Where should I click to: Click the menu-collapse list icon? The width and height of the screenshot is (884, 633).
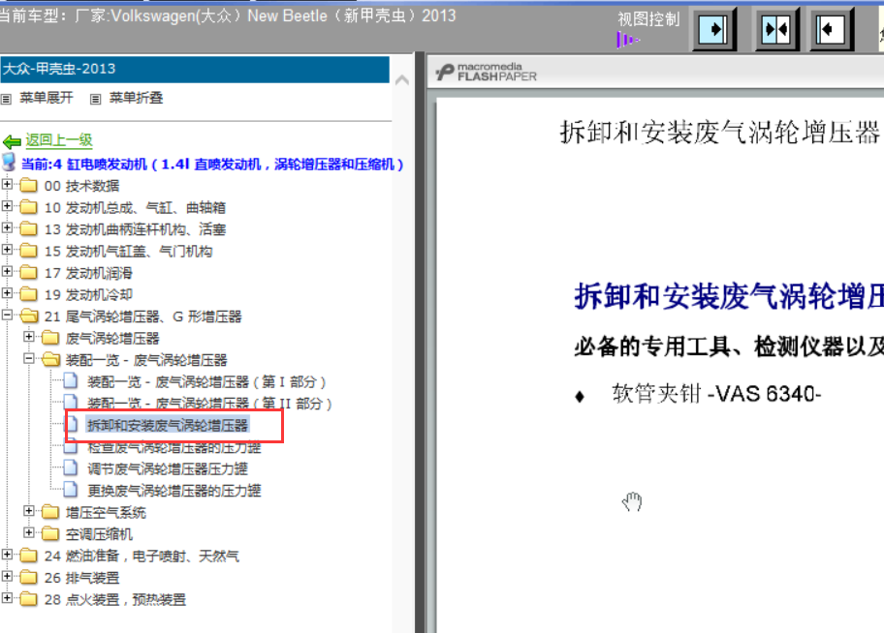(96, 99)
